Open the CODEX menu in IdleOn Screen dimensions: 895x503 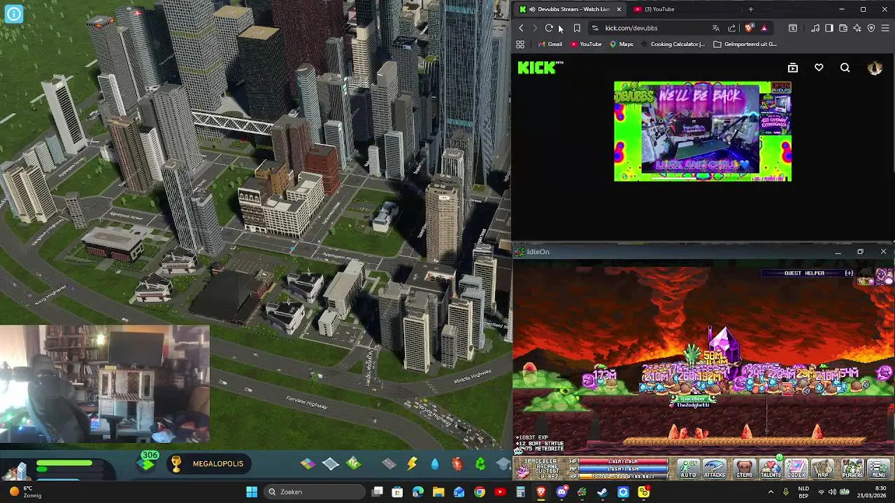click(x=796, y=469)
